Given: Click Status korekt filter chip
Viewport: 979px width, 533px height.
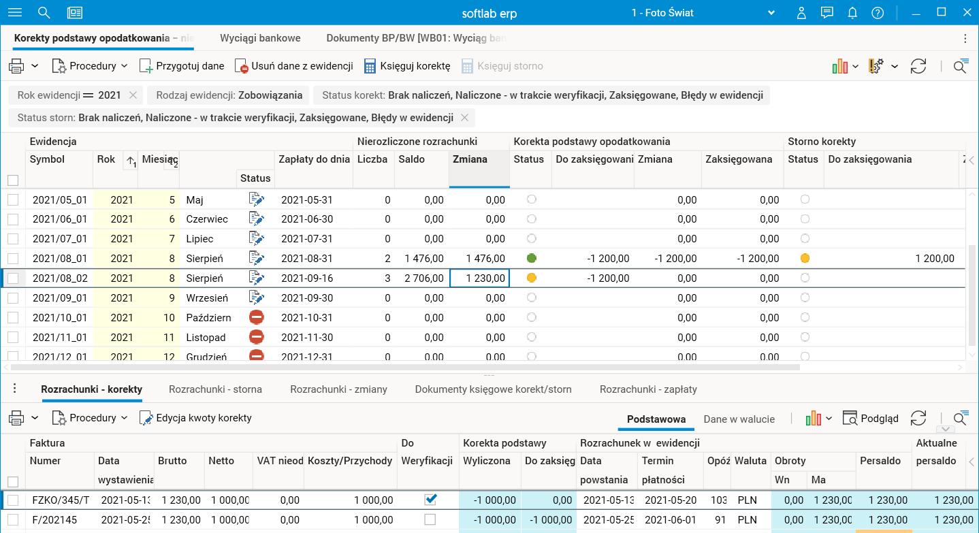Looking at the screenshot, I should [x=543, y=95].
